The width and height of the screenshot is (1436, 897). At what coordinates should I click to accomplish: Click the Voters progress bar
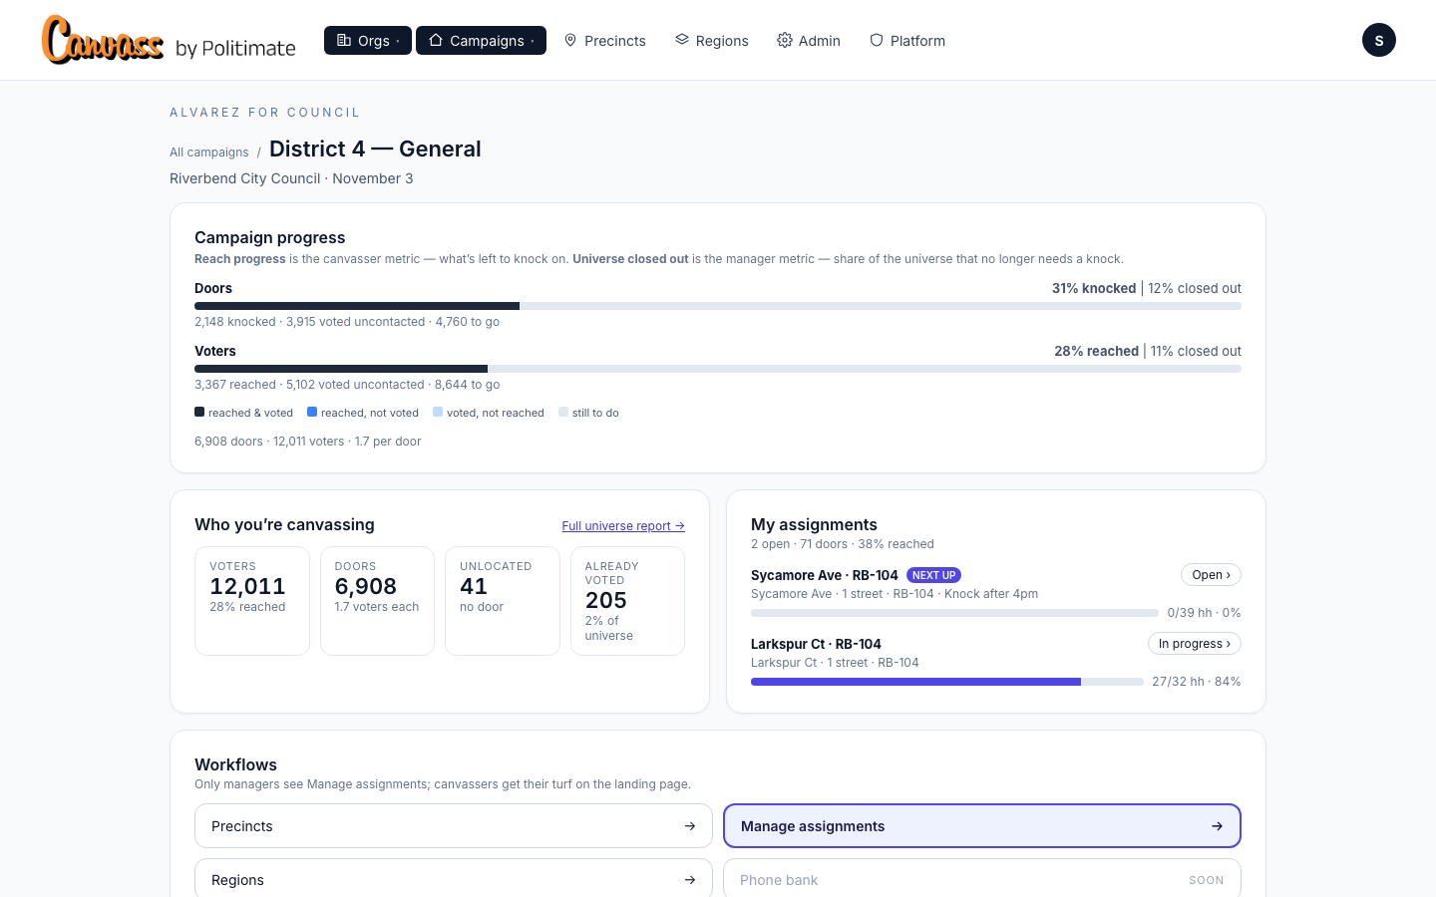718,369
